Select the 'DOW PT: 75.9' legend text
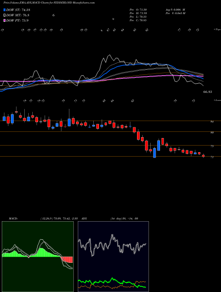The image size is (221, 292). 17,20
